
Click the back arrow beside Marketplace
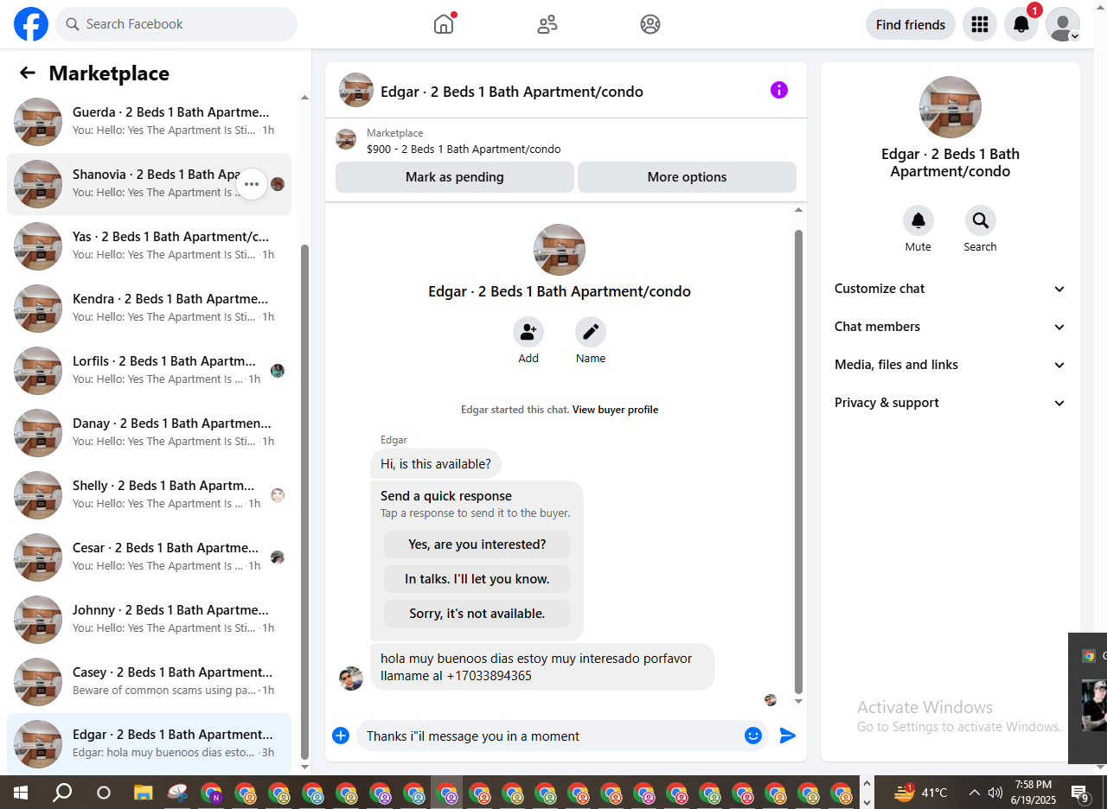pyautogui.click(x=28, y=73)
